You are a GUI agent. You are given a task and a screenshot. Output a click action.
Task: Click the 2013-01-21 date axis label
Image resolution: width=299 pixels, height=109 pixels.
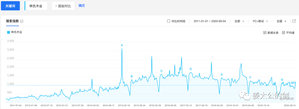point(62,105)
